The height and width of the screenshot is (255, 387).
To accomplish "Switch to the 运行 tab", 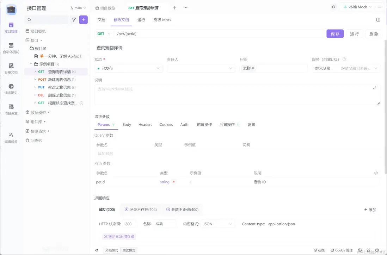I will (141, 20).
